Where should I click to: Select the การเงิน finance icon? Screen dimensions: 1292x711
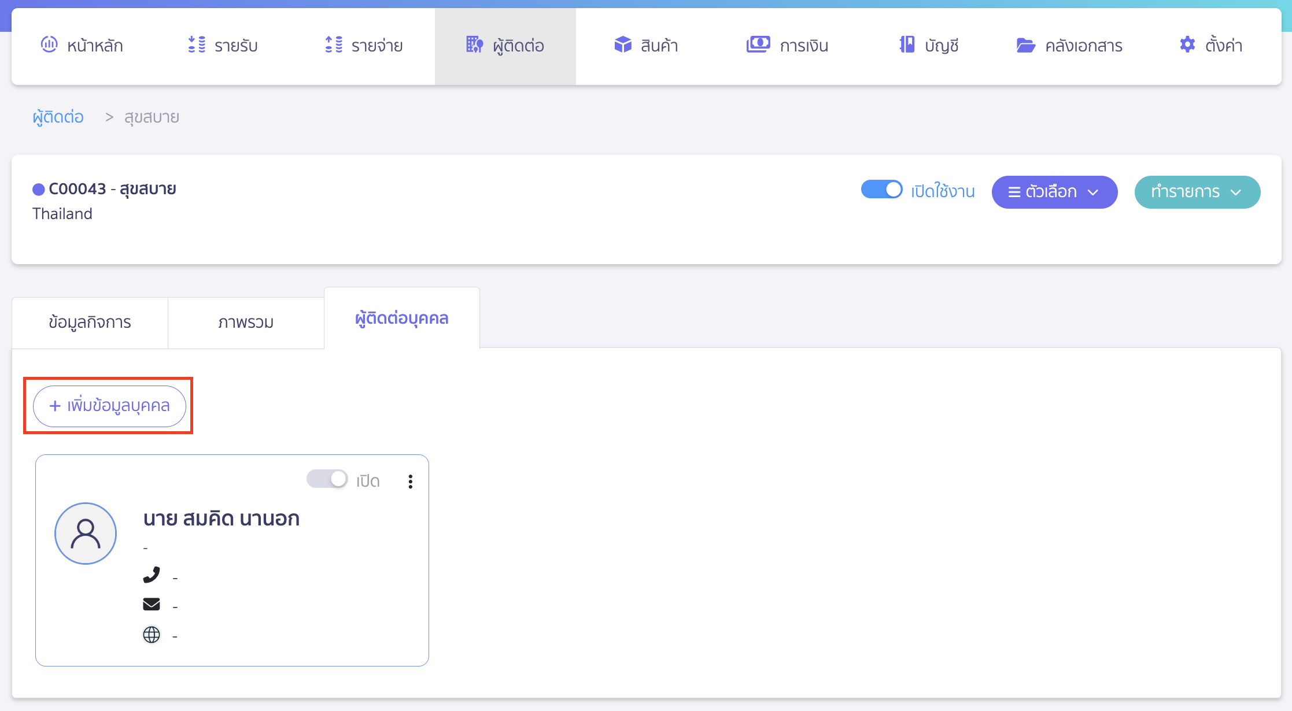pos(759,44)
